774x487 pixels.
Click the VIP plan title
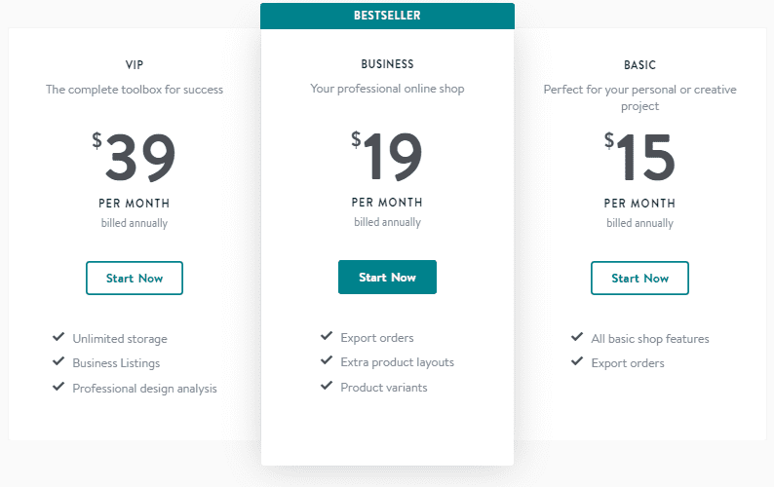click(x=135, y=64)
